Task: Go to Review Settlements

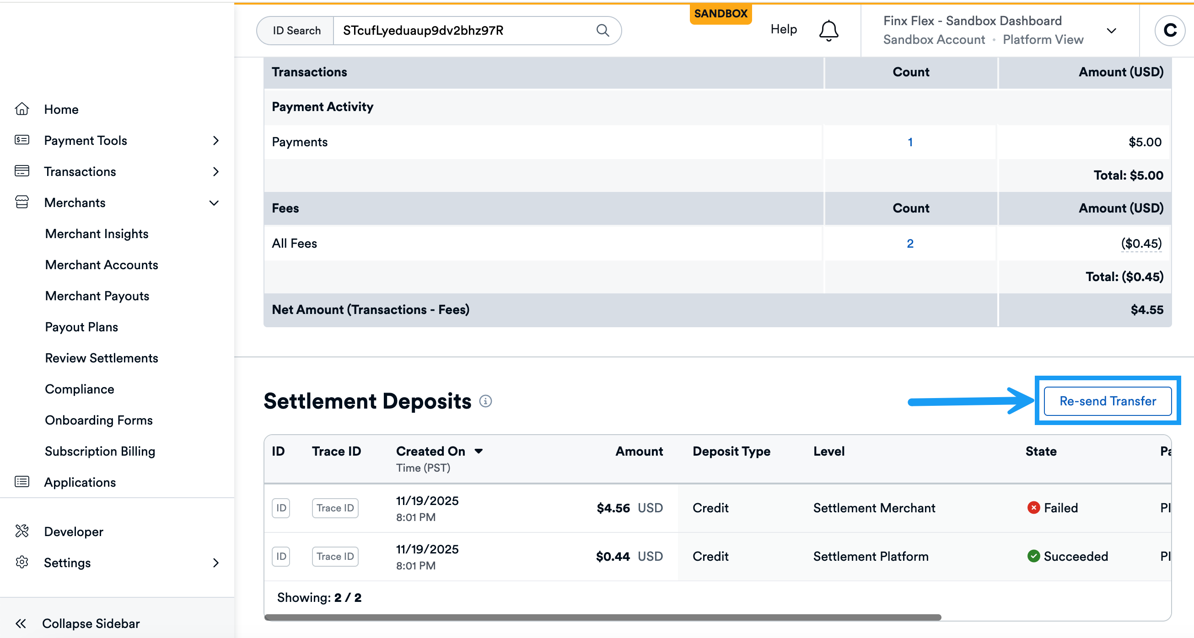Action: [x=102, y=358]
